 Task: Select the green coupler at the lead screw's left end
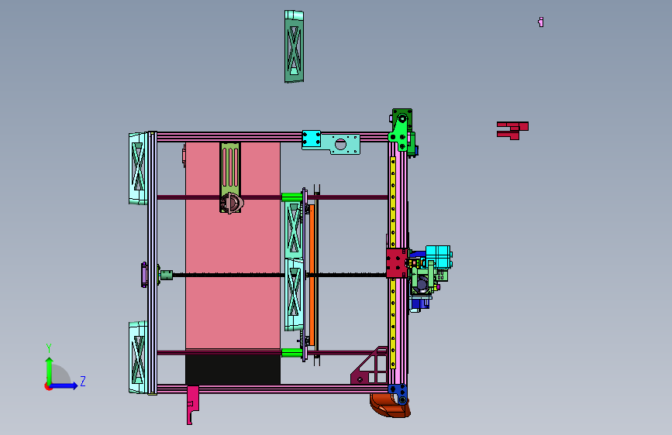tap(167, 275)
